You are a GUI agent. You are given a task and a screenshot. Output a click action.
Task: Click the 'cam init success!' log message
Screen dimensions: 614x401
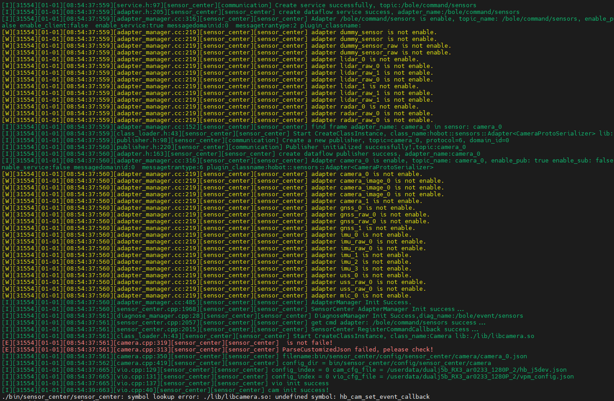[298, 390]
